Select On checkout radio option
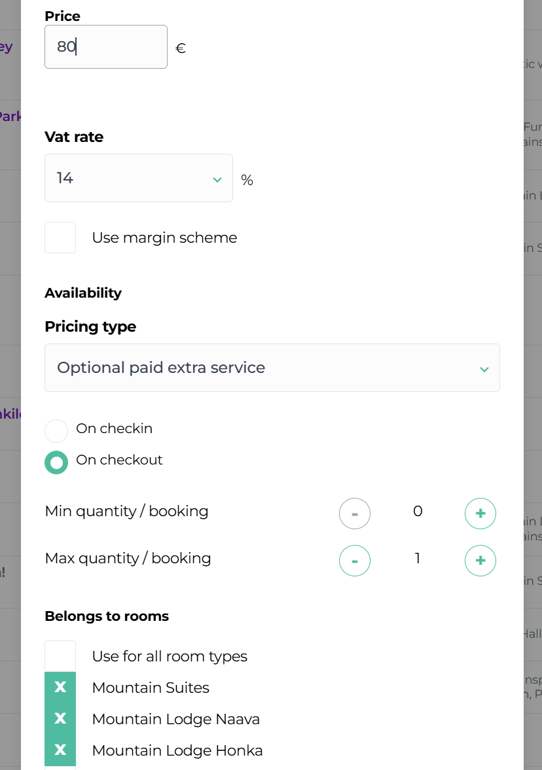Viewport: 542px width, 770px height. 56,463
